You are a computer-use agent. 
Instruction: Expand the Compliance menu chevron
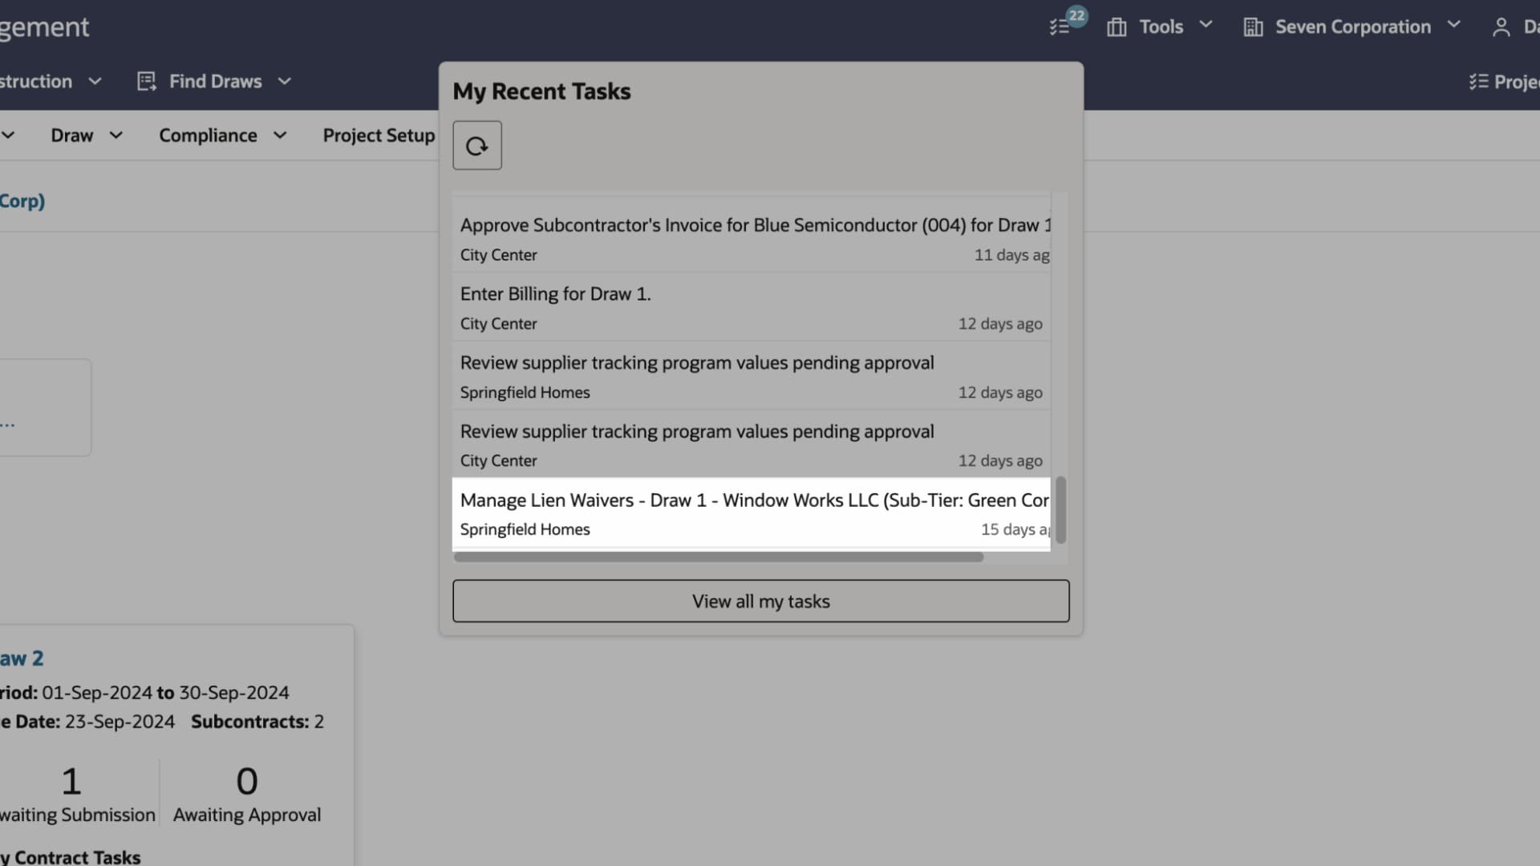[280, 135]
